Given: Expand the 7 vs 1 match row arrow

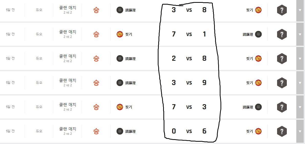Looking at the screenshot, I should (300, 34).
